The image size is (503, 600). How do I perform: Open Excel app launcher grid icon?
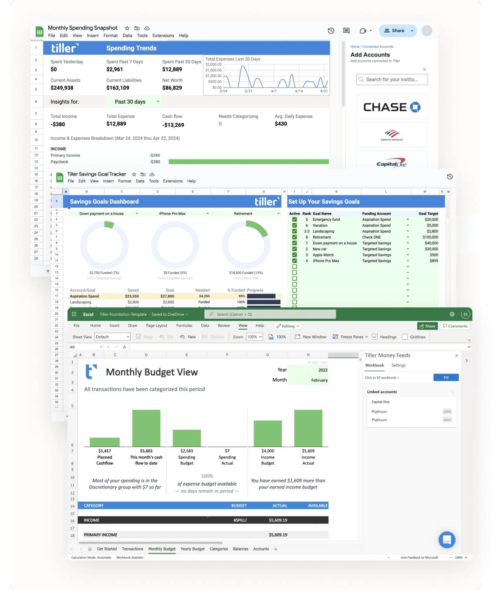[74, 314]
